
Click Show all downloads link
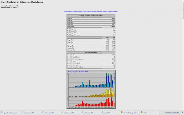(x=173, y=113)
